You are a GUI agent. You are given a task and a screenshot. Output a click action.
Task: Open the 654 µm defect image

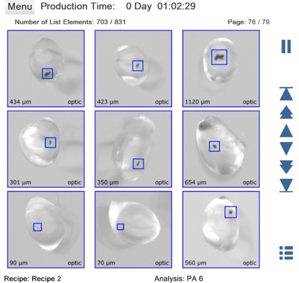221,149
